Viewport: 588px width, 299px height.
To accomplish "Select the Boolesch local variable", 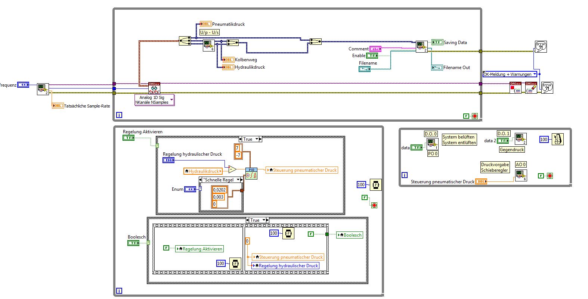I will pyautogui.click(x=350, y=235).
